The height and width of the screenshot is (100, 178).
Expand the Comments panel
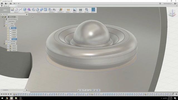pyautogui.click(x=27, y=90)
